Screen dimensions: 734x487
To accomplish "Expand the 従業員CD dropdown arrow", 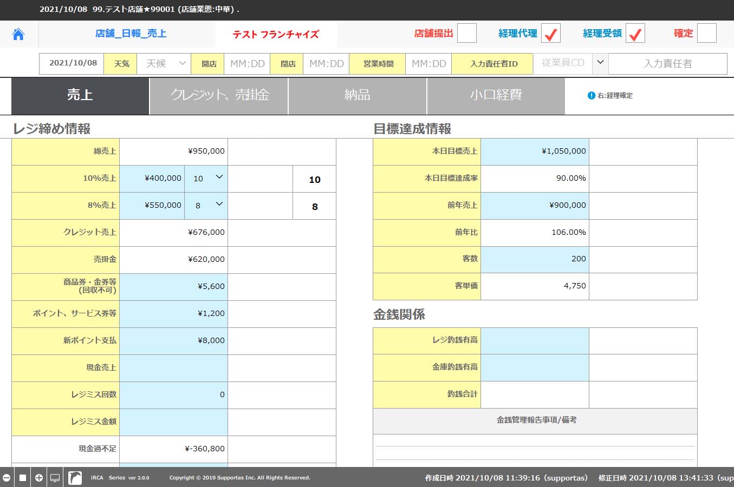I will pos(600,63).
